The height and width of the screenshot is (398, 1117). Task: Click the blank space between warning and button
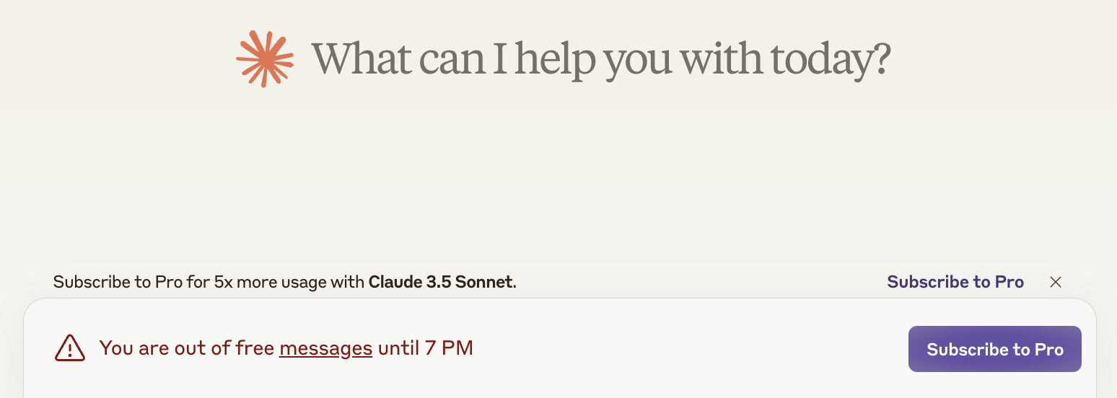tap(685, 348)
